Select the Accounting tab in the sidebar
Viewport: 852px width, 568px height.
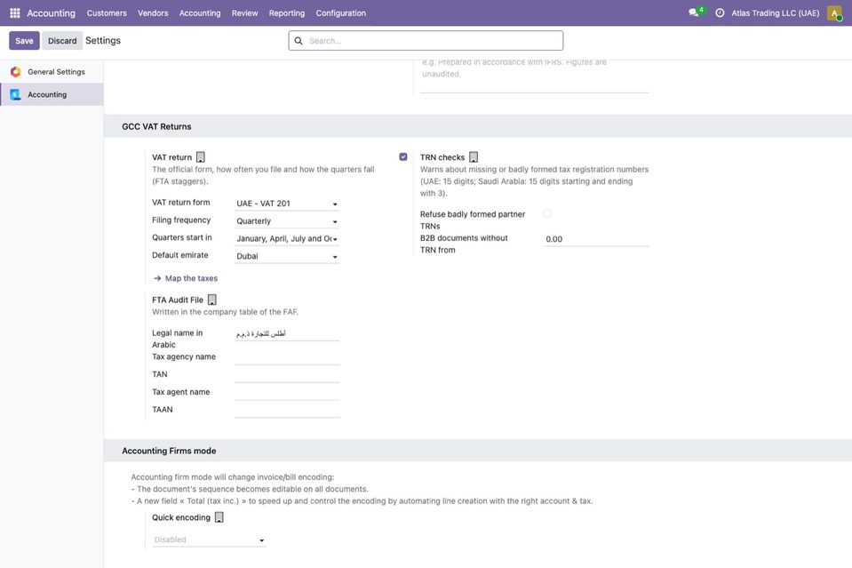[52, 94]
